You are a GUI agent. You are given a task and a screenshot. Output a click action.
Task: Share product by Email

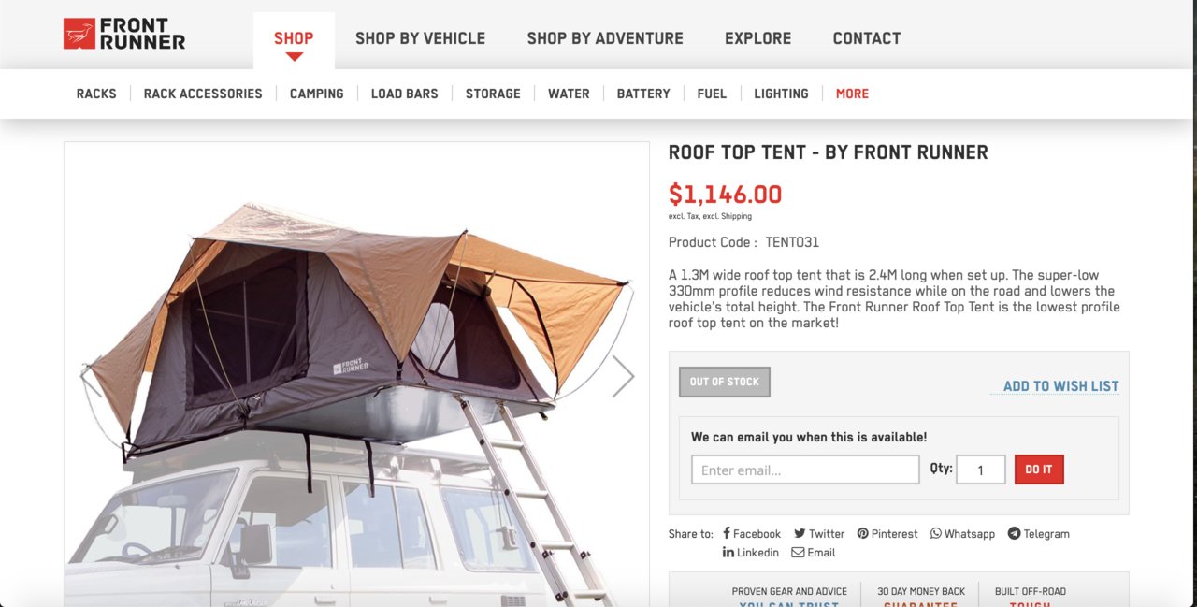tap(814, 553)
